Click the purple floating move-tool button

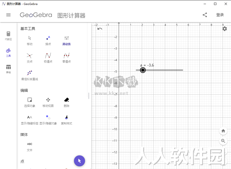pos(79,161)
